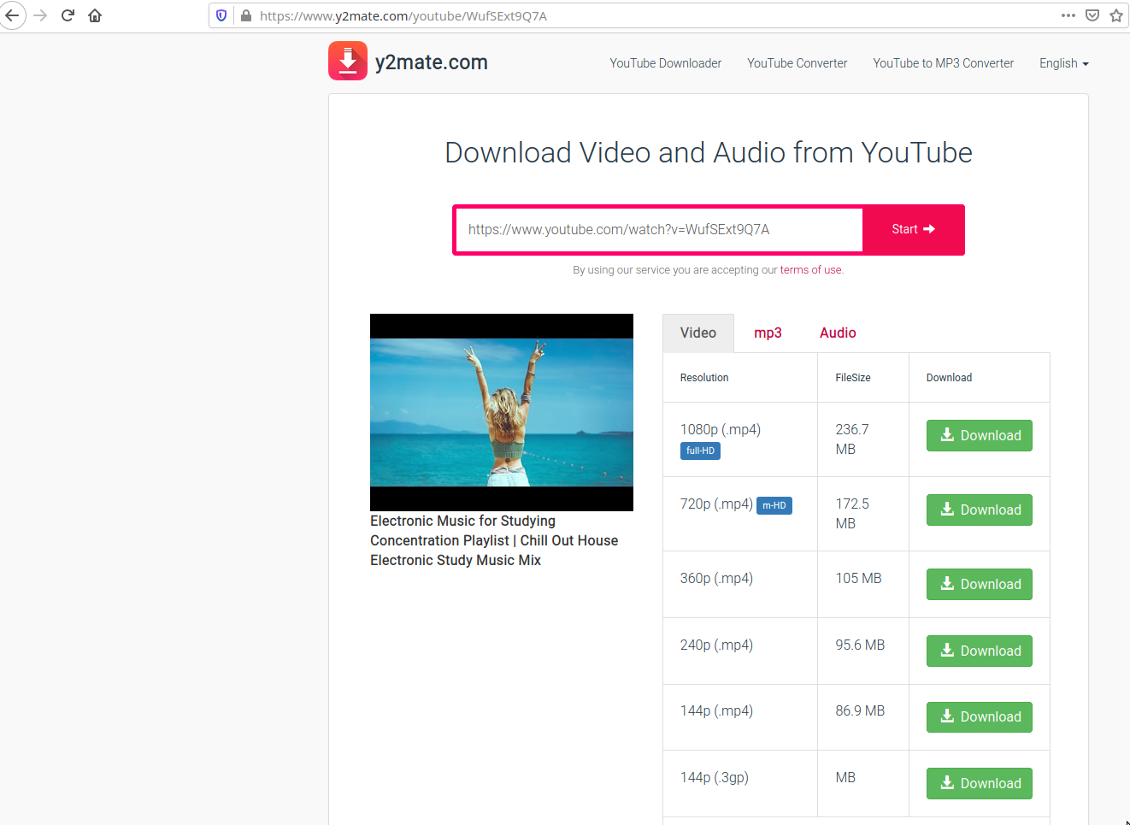This screenshot has width=1130, height=825.
Task: Click the full-HD badge under 1080p
Action: pyautogui.click(x=700, y=451)
